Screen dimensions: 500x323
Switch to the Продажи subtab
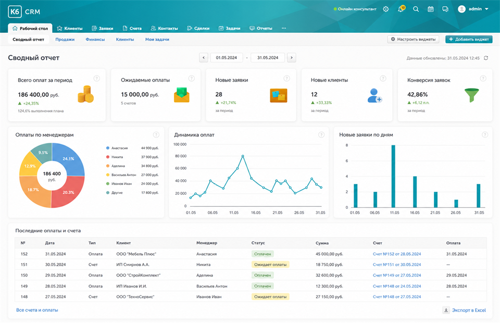coord(65,40)
